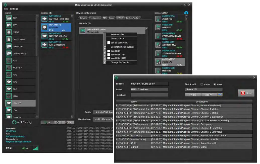Select row '0x018F478F [0] (6) Occupancy'

tap(184, 124)
